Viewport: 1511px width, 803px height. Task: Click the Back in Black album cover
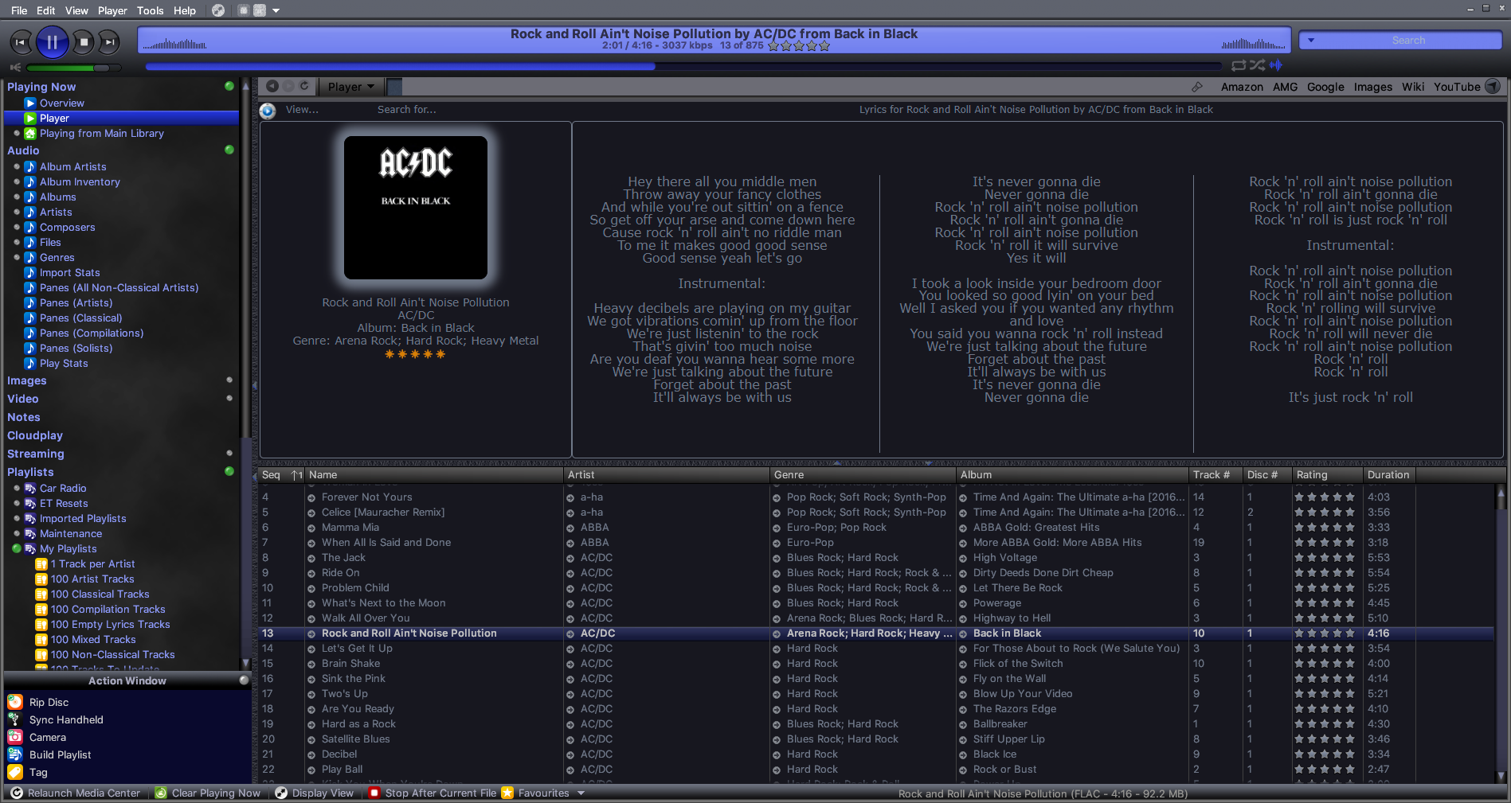(x=416, y=208)
